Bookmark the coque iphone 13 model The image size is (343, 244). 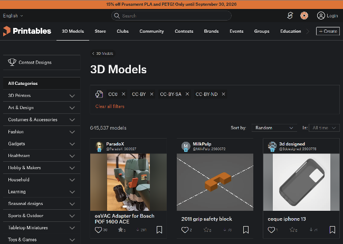[x=332, y=230]
